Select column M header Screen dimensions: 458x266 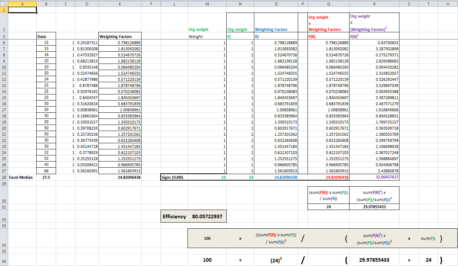tap(207, 3)
